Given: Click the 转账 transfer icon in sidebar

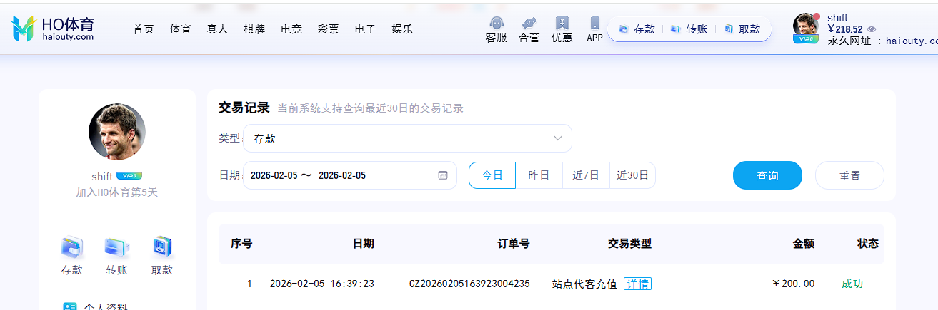Looking at the screenshot, I should [x=116, y=247].
